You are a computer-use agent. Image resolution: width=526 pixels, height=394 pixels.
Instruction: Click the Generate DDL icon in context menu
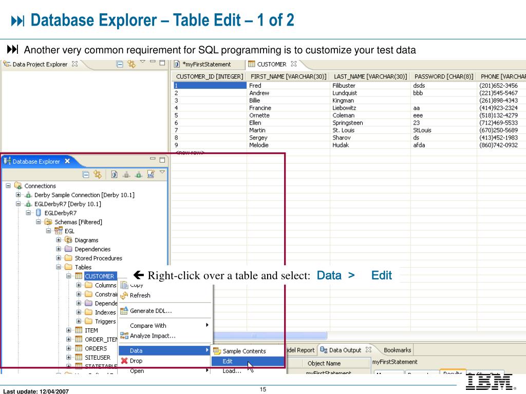pos(124,310)
